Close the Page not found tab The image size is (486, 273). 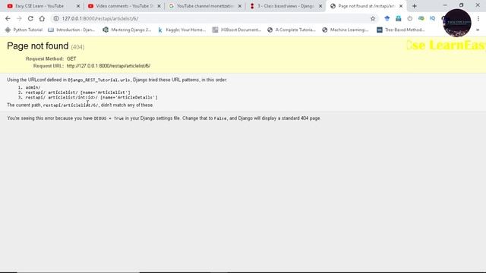pos(401,6)
